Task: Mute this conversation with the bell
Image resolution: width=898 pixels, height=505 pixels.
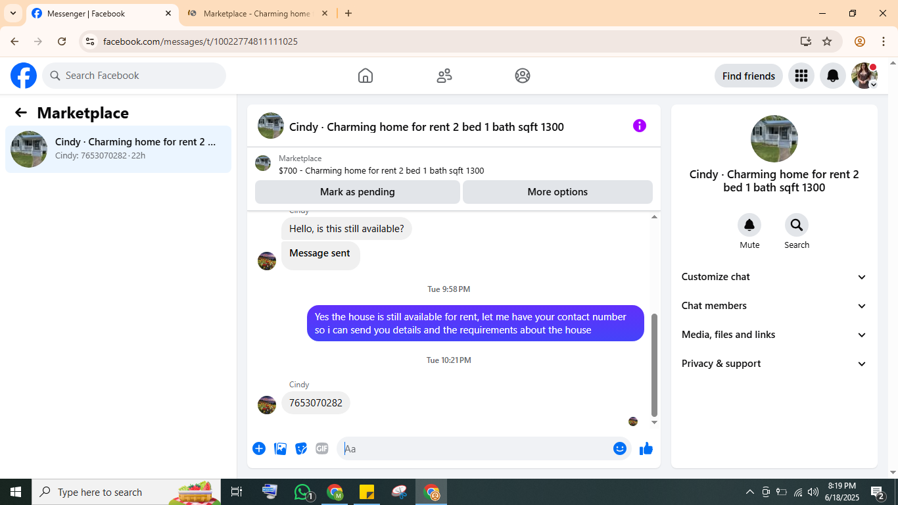Action: coord(749,225)
